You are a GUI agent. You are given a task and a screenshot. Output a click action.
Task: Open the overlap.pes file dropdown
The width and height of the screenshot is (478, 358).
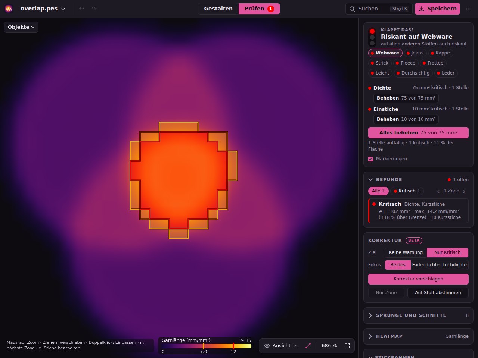(x=43, y=9)
